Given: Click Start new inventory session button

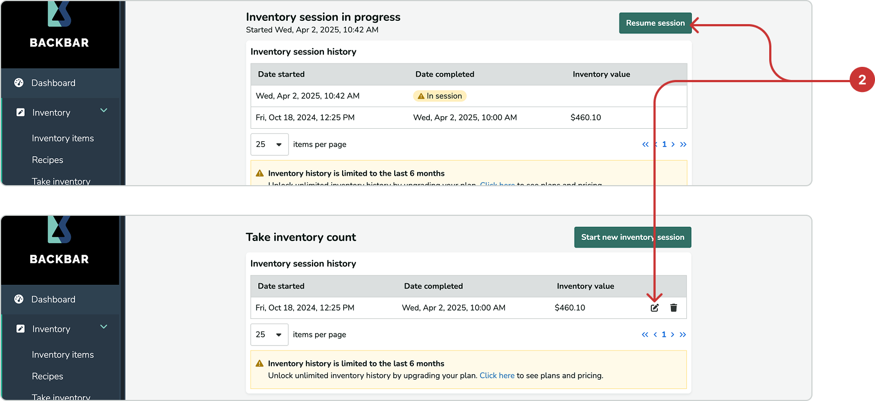Looking at the screenshot, I should pyautogui.click(x=633, y=237).
